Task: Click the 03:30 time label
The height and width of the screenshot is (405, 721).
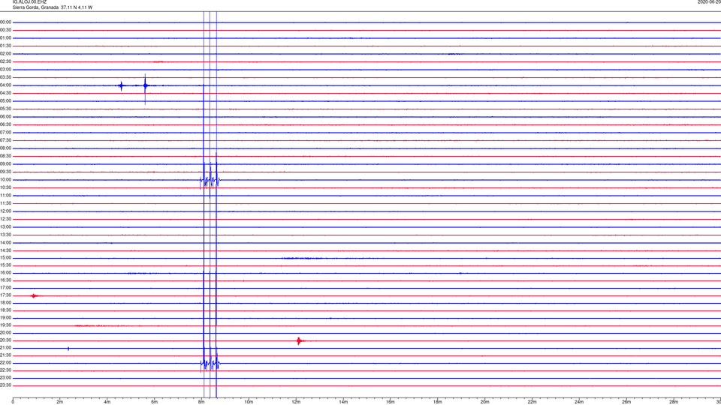Action: (x=6, y=77)
